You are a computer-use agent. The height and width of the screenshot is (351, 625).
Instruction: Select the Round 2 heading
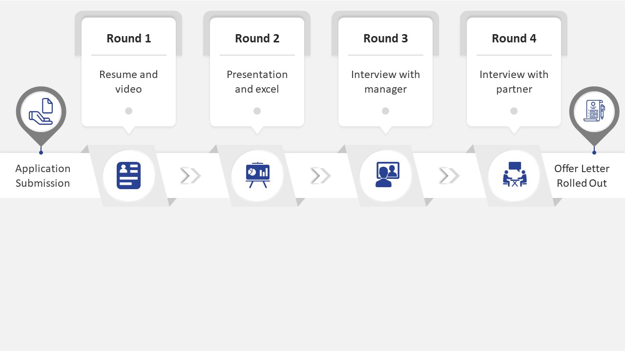257,39
